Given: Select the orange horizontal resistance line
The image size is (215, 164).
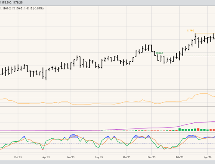Looking at the screenshot, I should click(x=205, y=33).
